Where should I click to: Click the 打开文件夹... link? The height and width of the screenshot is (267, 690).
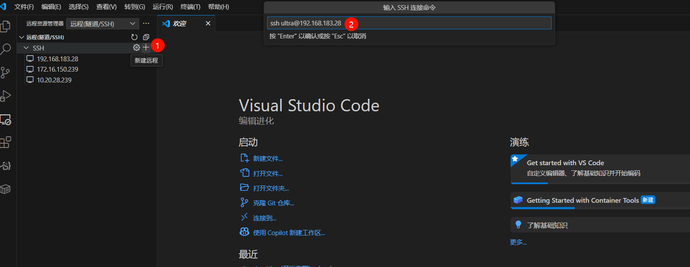(x=271, y=188)
